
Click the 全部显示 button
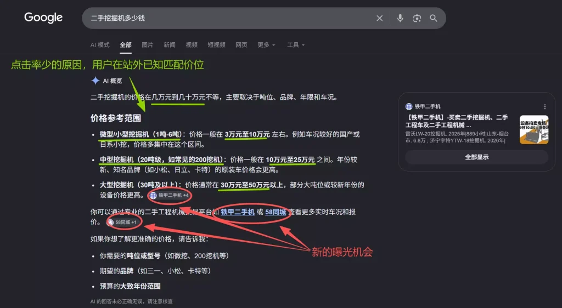click(x=476, y=157)
